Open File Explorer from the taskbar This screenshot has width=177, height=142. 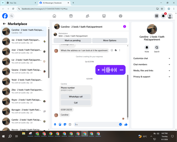pos(24,134)
